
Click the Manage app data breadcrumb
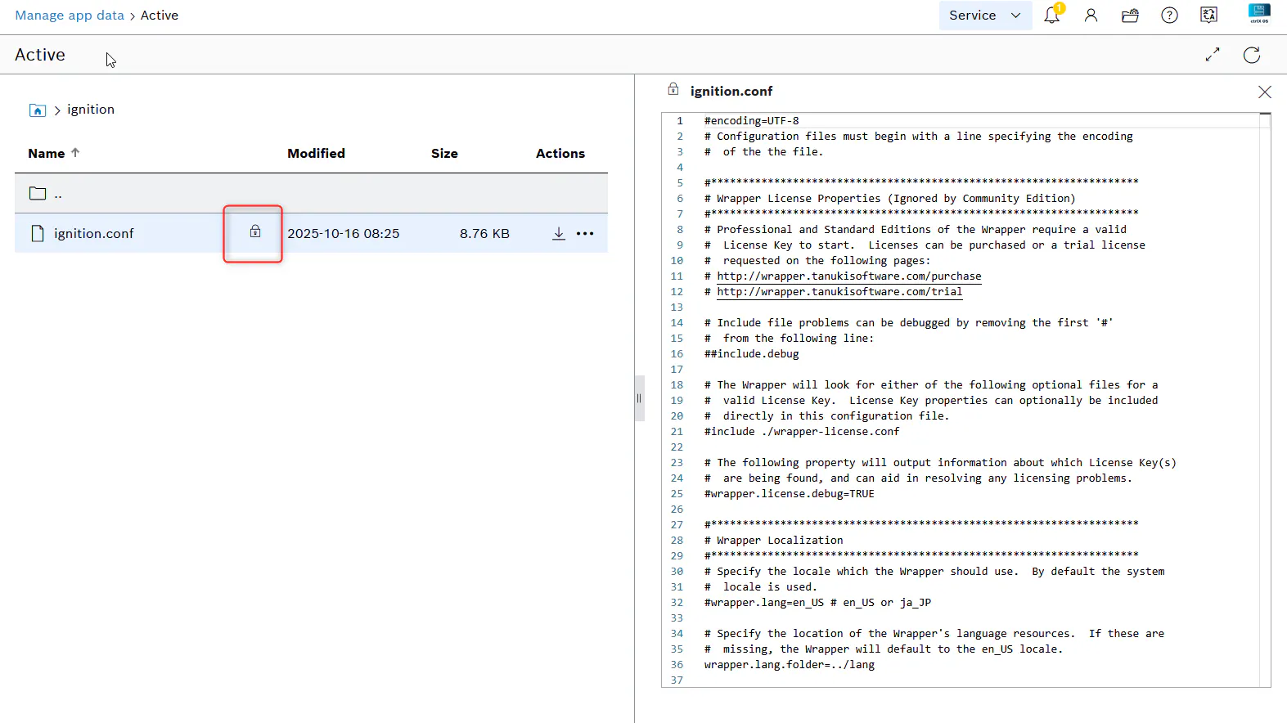(70, 16)
